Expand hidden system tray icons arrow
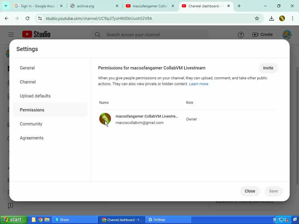Viewport: 299px width, 224px height. pyautogui.click(x=275, y=220)
